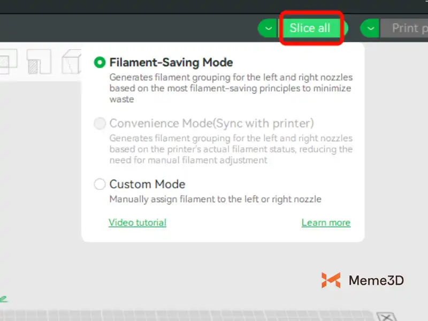Open the dropdown arrow beside Print plate

(370, 28)
